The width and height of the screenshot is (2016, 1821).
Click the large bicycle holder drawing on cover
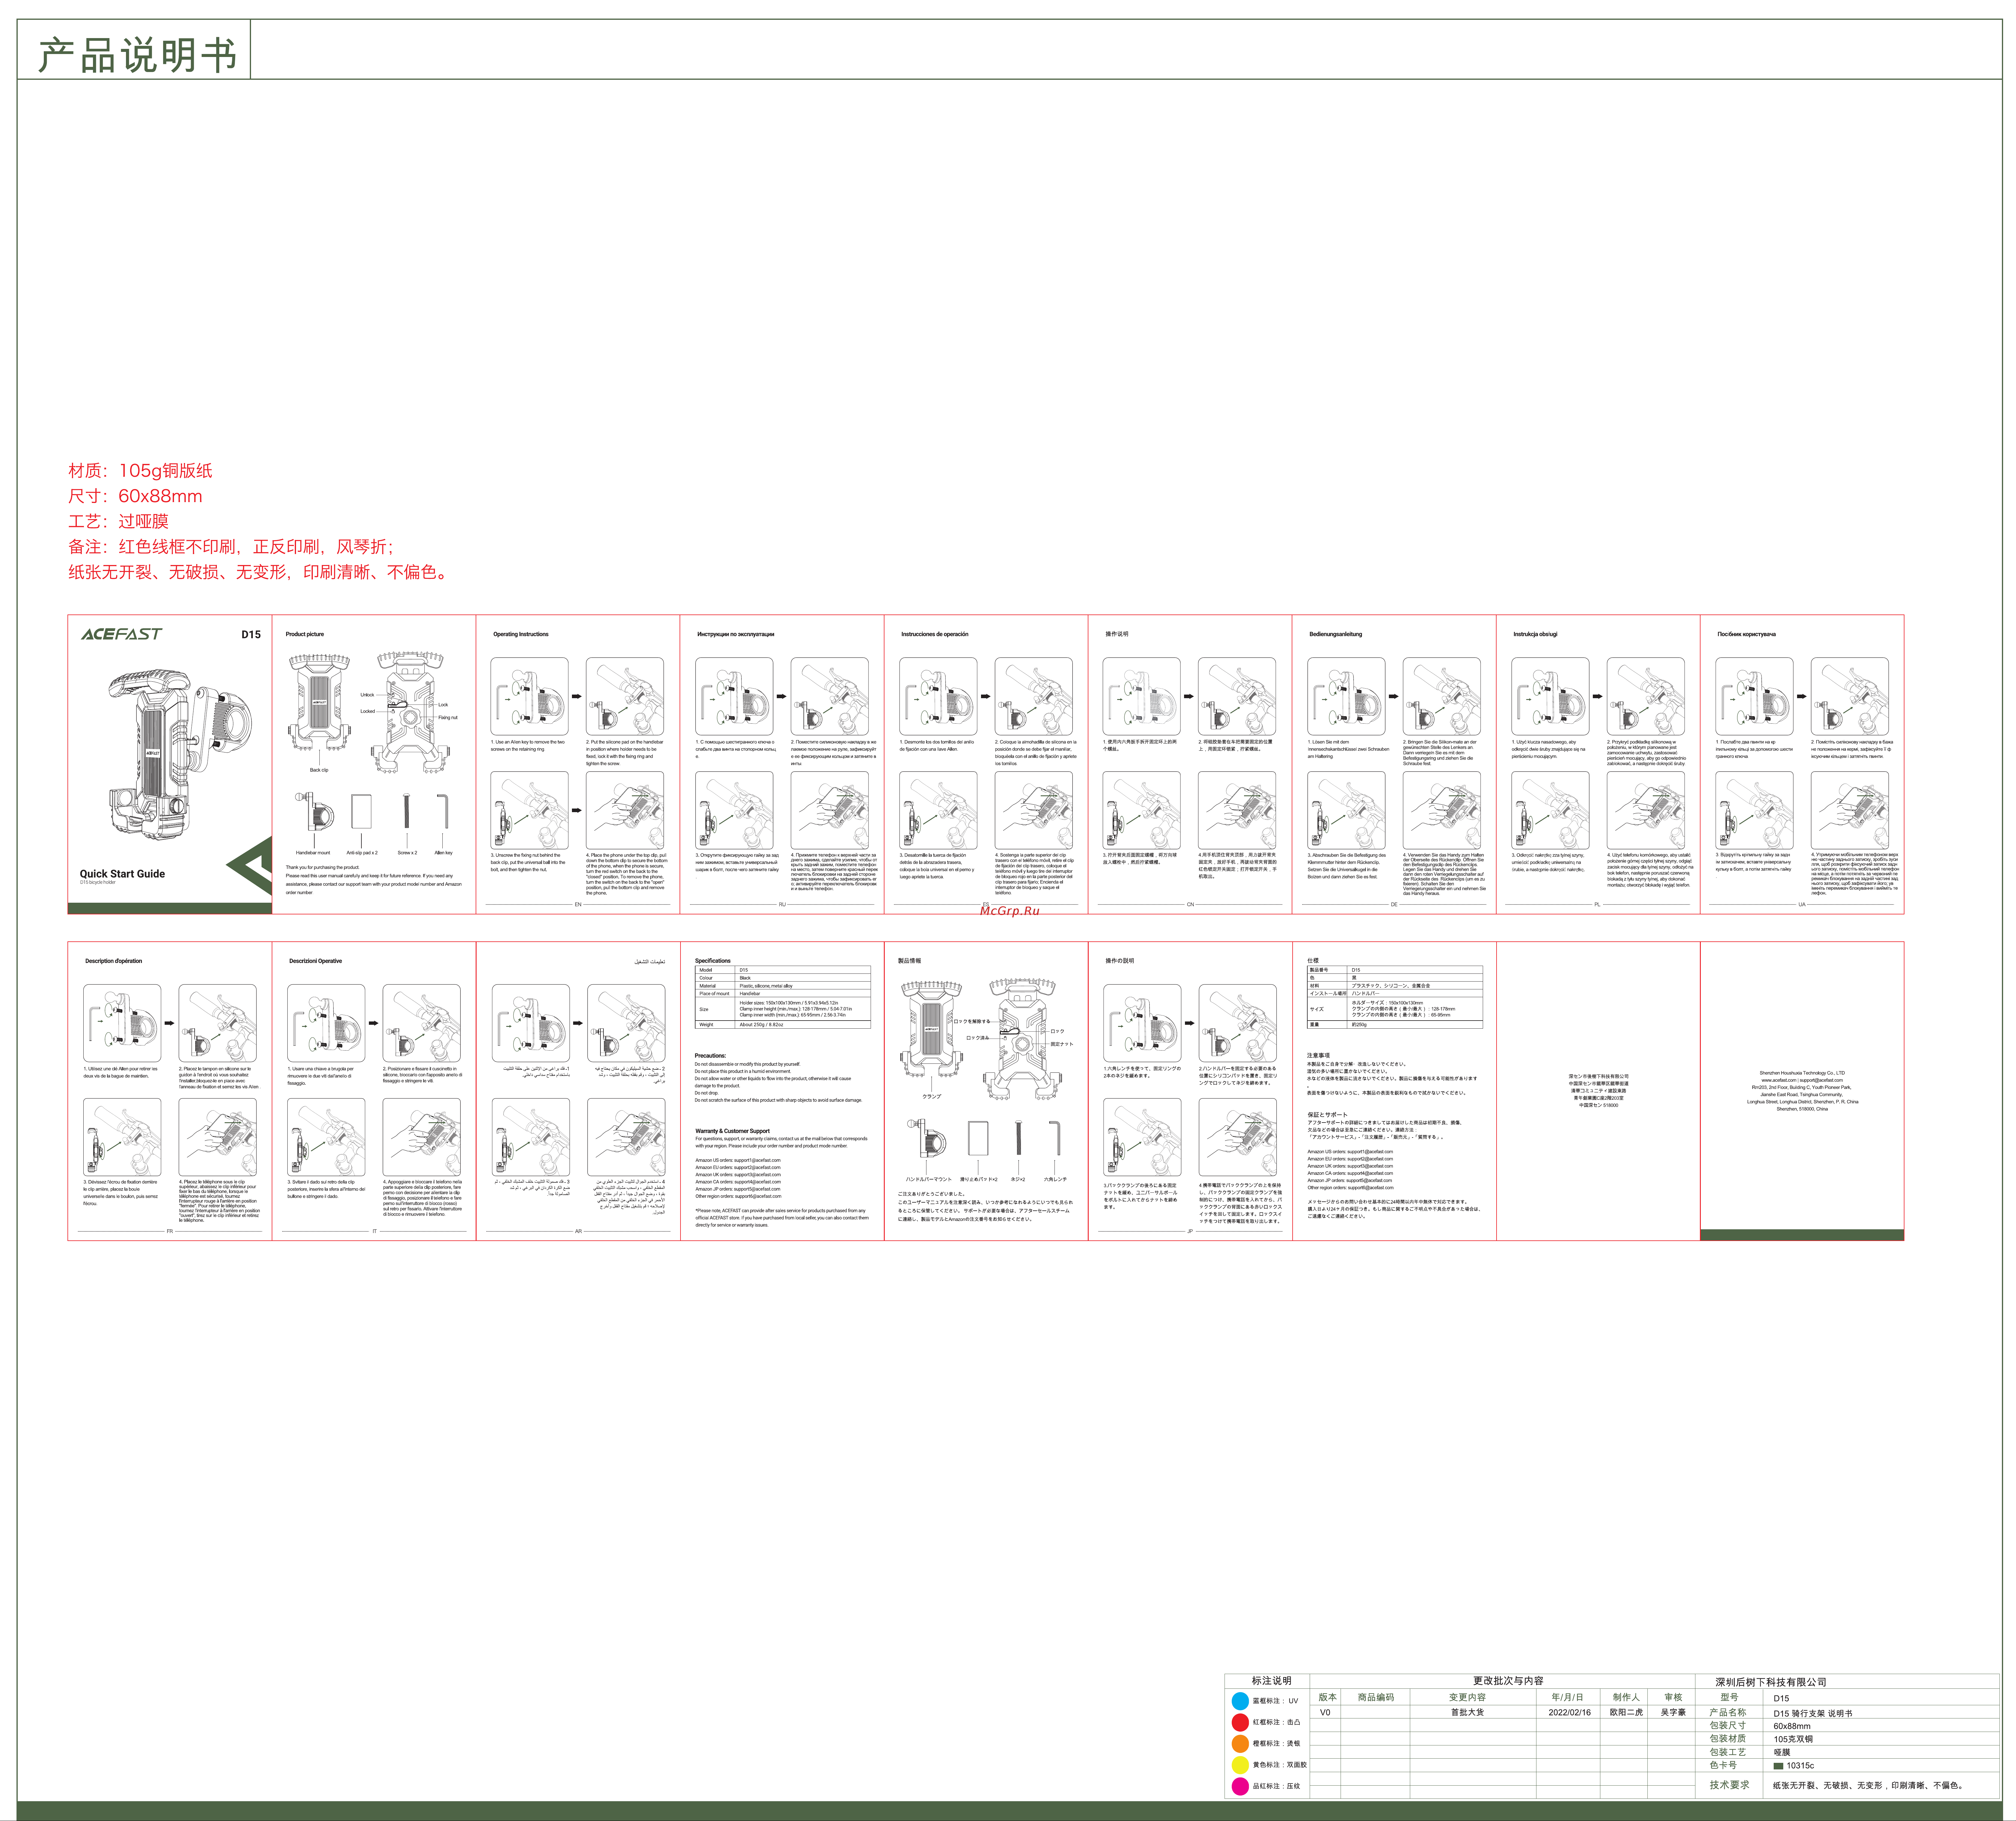coord(180,755)
